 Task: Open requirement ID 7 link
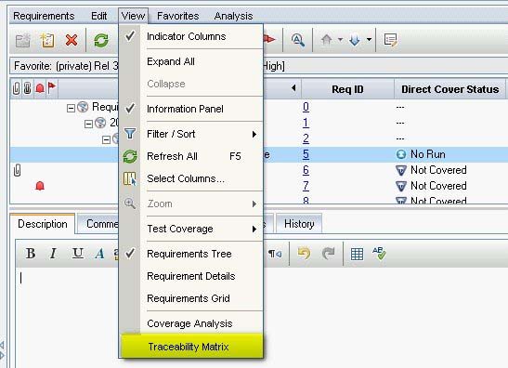pos(306,186)
